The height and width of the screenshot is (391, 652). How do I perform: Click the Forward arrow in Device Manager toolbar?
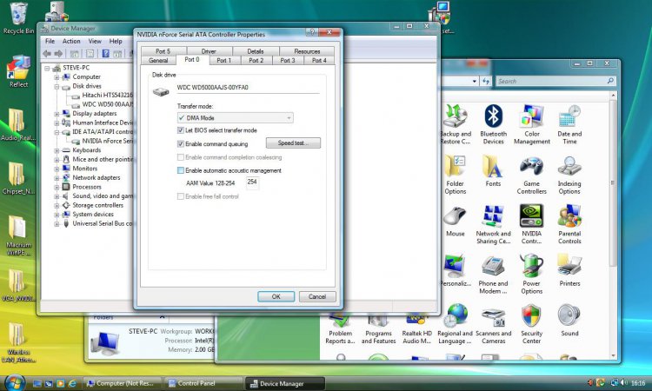[58, 54]
